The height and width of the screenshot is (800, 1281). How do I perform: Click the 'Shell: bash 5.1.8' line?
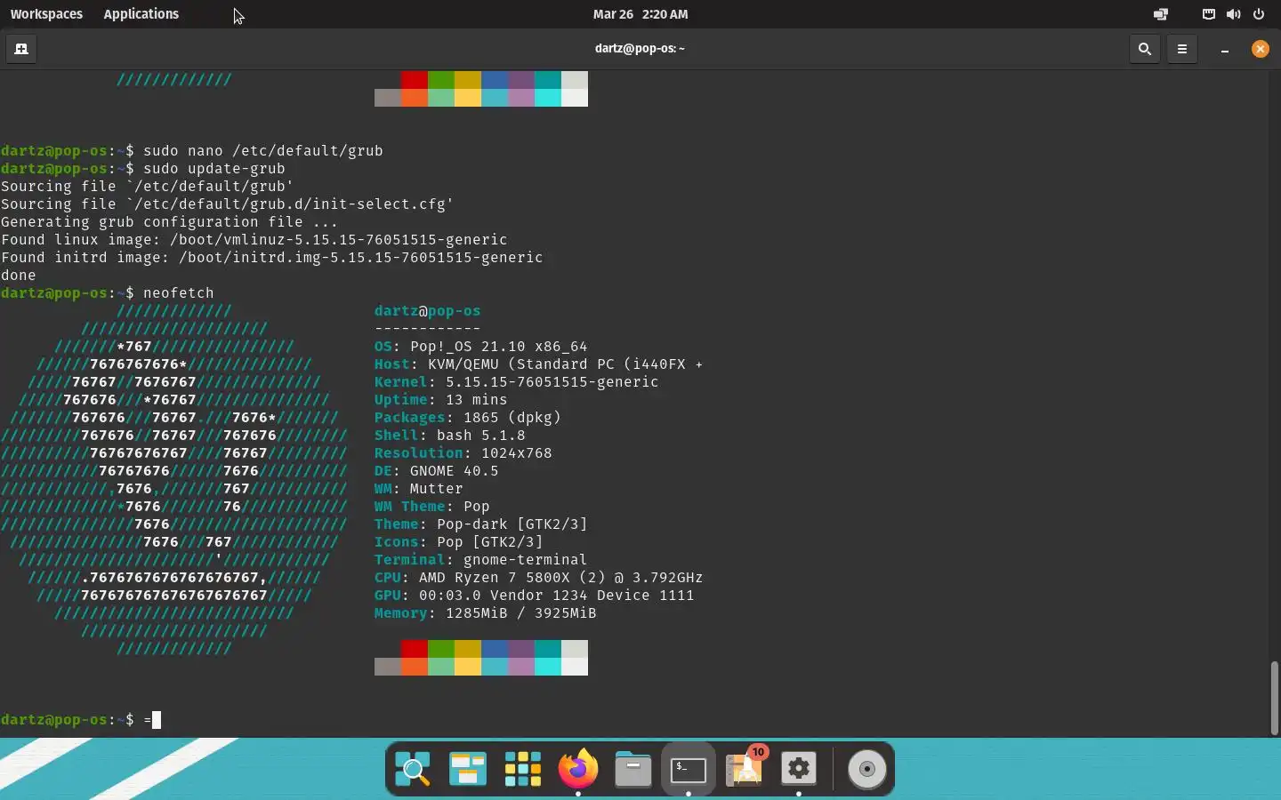point(450,436)
